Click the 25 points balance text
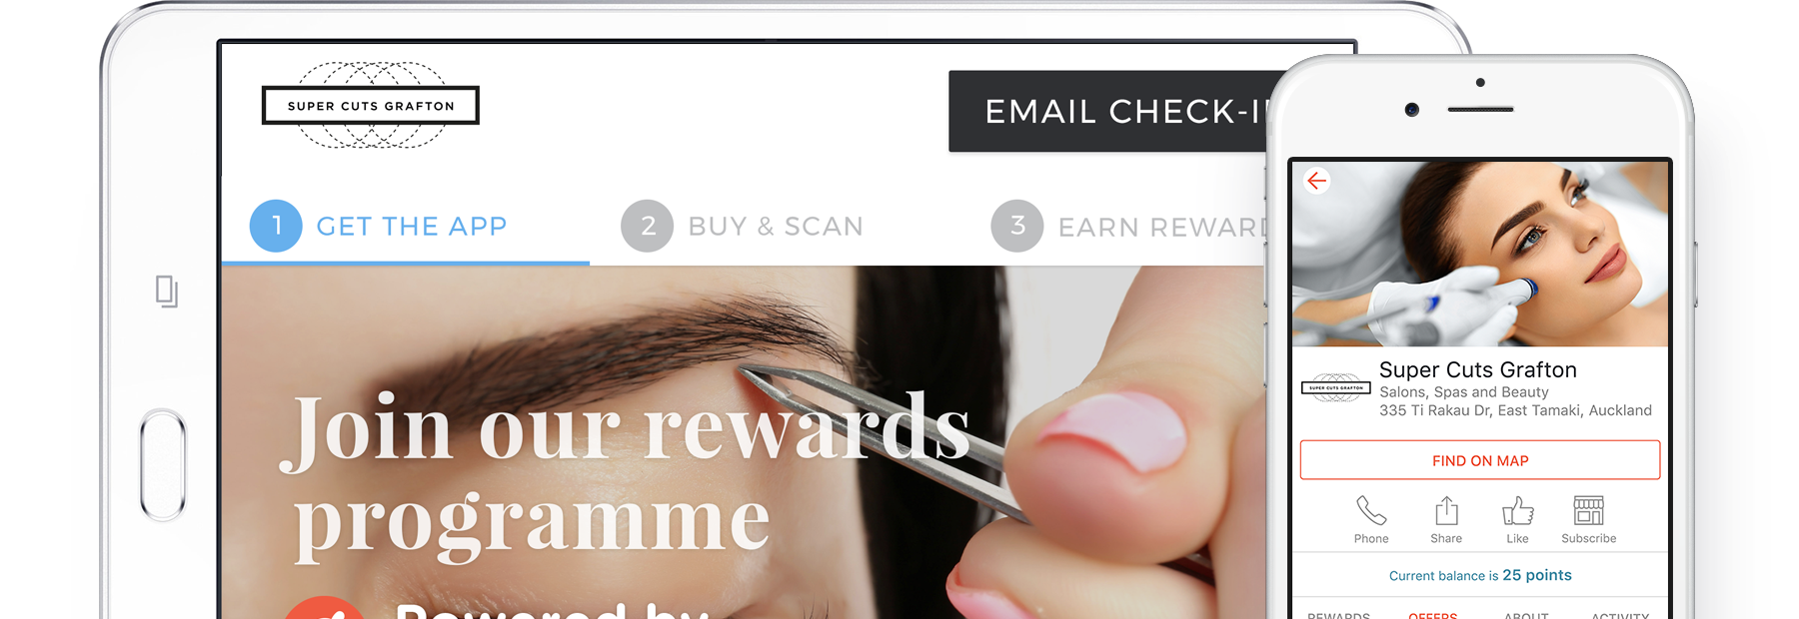The image size is (1799, 619). (x=1537, y=575)
